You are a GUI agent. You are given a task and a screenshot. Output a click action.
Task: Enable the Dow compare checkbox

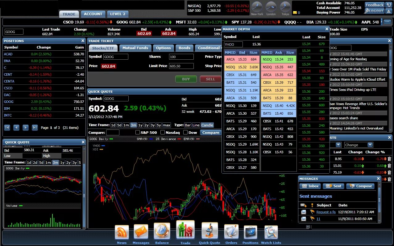(185, 133)
